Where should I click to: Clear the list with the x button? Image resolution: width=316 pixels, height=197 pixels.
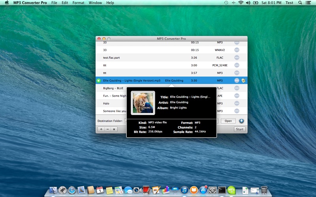(114, 129)
